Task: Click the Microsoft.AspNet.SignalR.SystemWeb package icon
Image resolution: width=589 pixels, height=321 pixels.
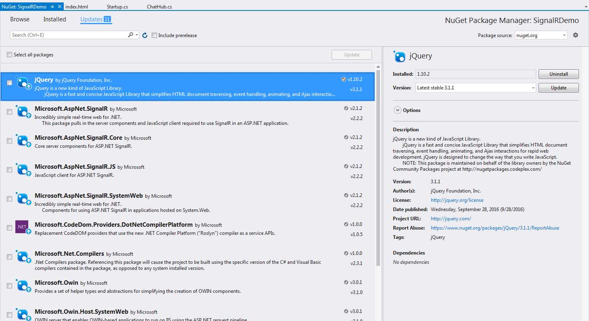Action: 23,199
